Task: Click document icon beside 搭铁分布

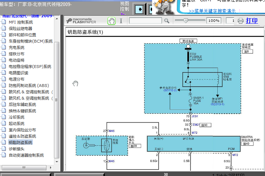Action: [4, 54]
